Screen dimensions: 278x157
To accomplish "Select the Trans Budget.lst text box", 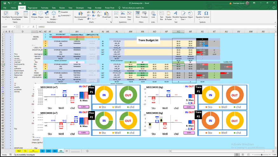I will point(148,40).
